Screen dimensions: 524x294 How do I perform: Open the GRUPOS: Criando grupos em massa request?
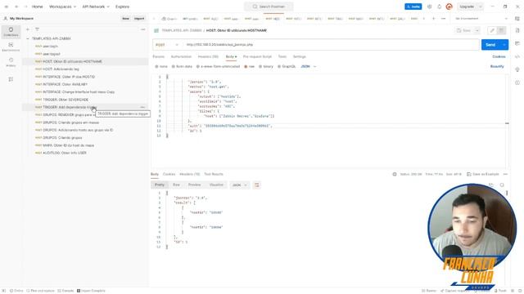click(x=70, y=122)
